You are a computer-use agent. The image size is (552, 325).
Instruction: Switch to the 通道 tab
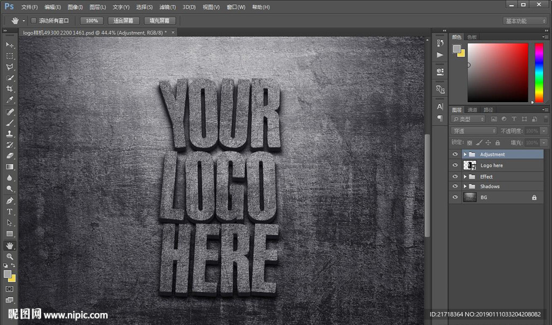[x=472, y=110]
